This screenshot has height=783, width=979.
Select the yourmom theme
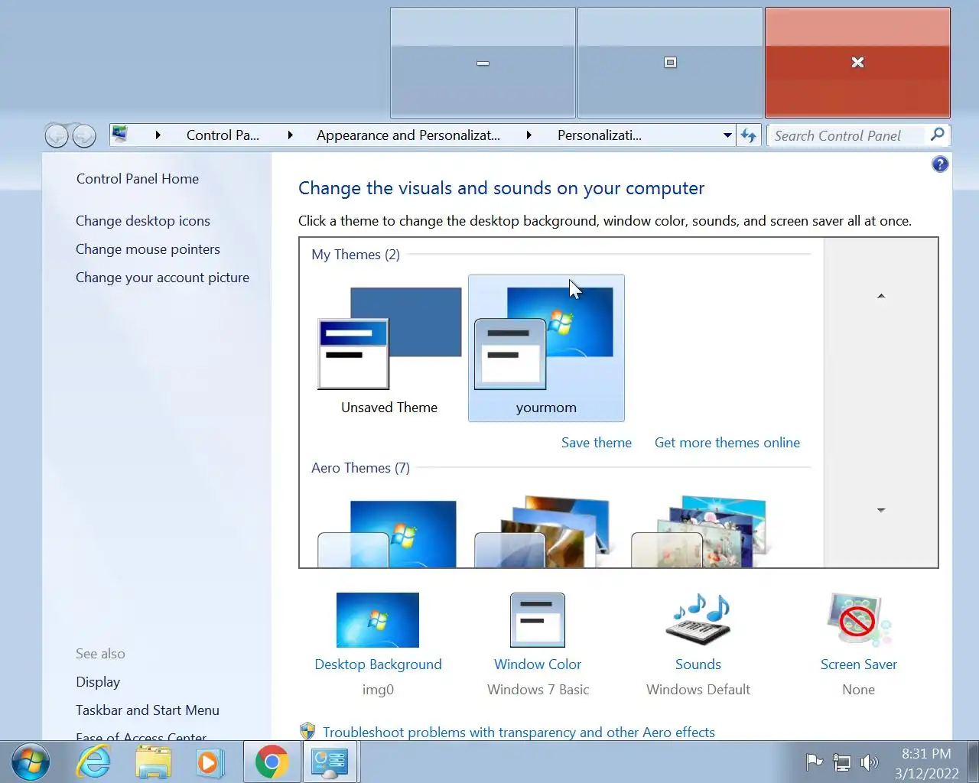[546, 349]
